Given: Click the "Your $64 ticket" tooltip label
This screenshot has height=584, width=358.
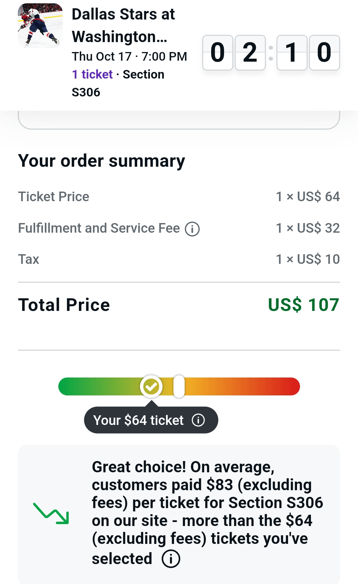Looking at the screenshot, I should coord(138,420).
